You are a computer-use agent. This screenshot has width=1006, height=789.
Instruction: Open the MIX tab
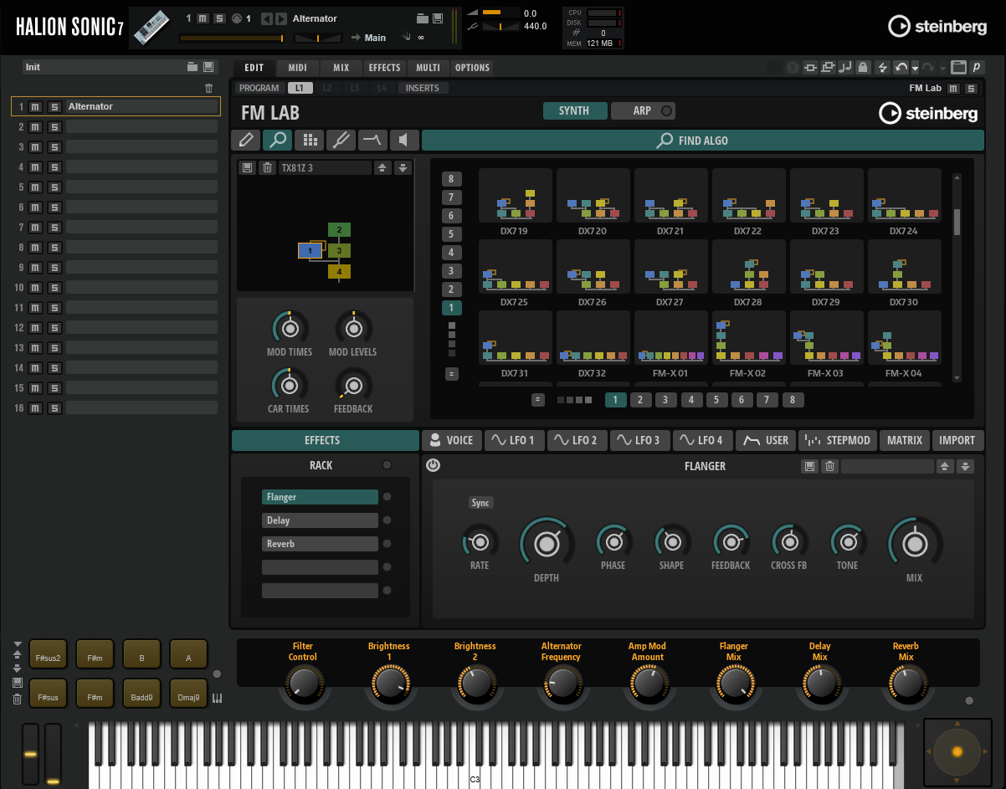coord(341,68)
